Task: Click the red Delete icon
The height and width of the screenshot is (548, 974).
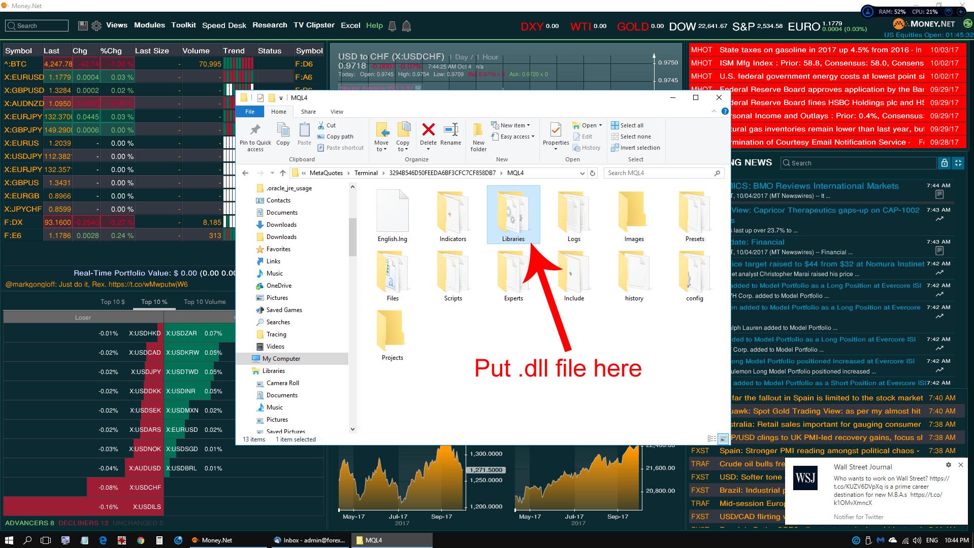Action: 428,130
